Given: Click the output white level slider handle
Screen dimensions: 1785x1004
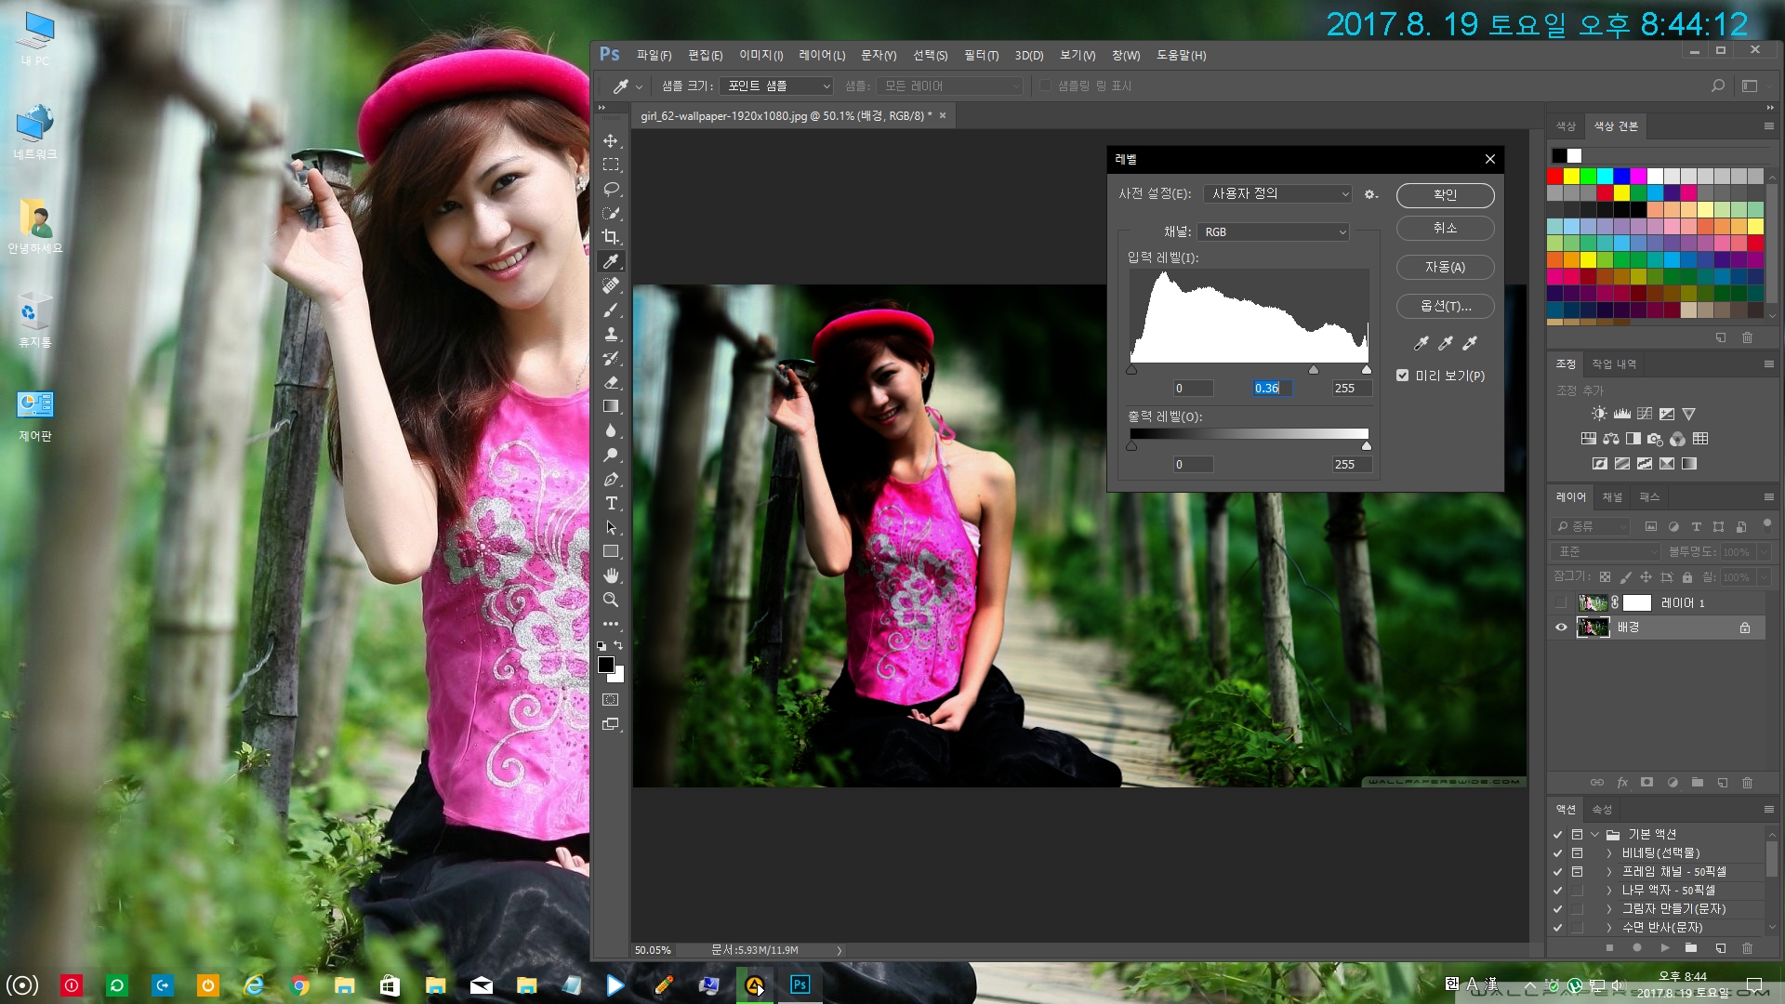Looking at the screenshot, I should 1366,446.
